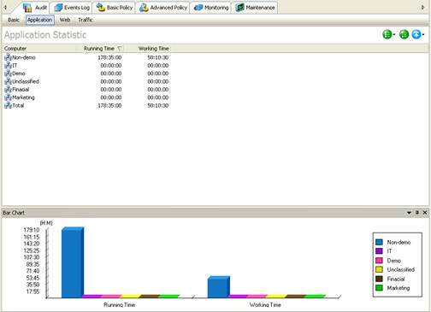Open the Bar Chart panel dropdown arrow
This screenshot has height=312, width=431.
pyautogui.click(x=410, y=213)
